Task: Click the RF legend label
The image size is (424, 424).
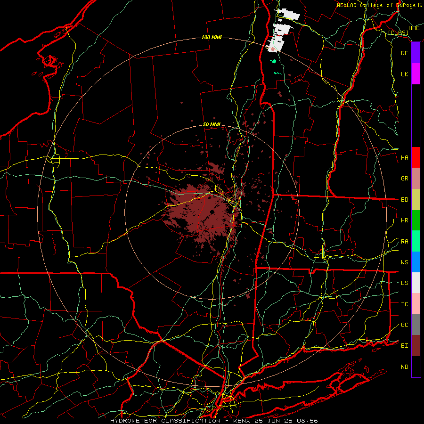Action: [404, 53]
